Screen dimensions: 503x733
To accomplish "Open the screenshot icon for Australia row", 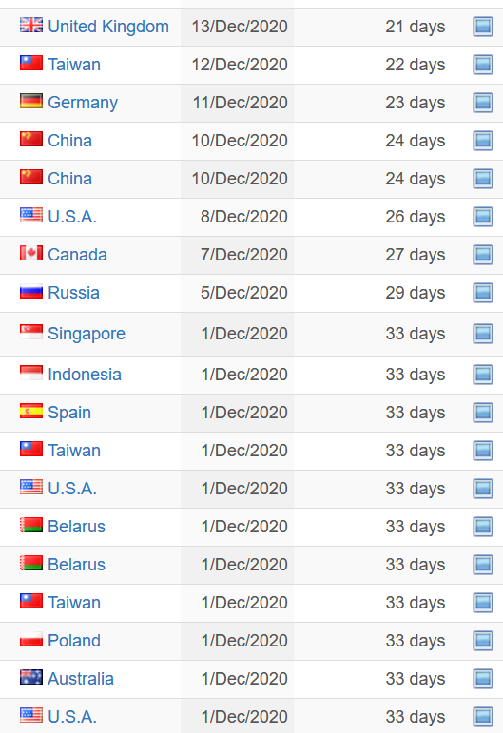I will click(x=483, y=679).
